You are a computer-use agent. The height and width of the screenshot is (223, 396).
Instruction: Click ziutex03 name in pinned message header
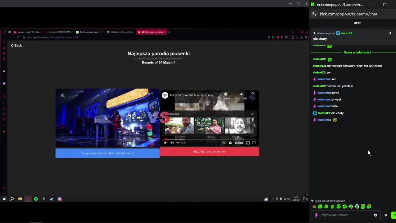pyautogui.click(x=346, y=33)
